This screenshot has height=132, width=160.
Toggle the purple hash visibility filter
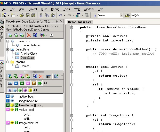click(25, 90)
